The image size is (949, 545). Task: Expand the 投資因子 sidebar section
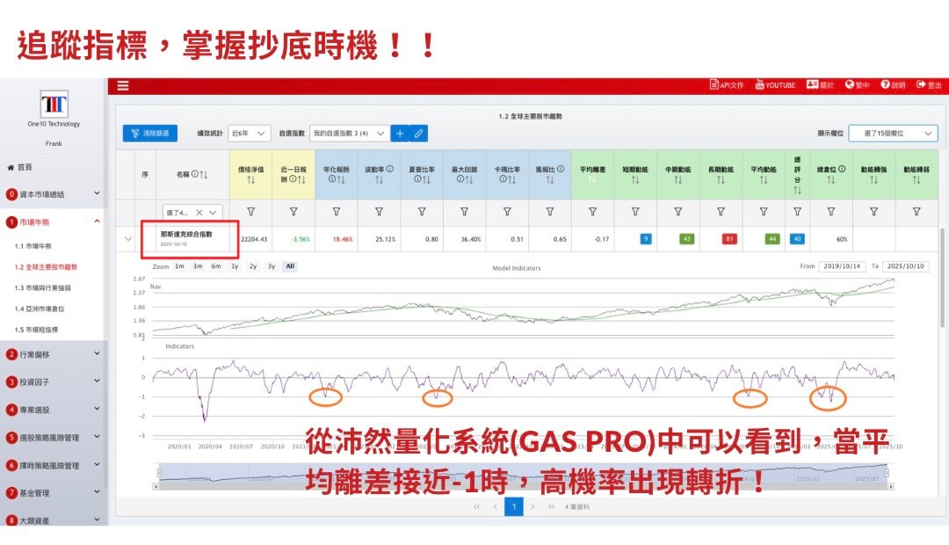tap(54, 382)
